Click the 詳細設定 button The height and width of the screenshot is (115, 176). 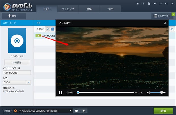tap(17, 62)
